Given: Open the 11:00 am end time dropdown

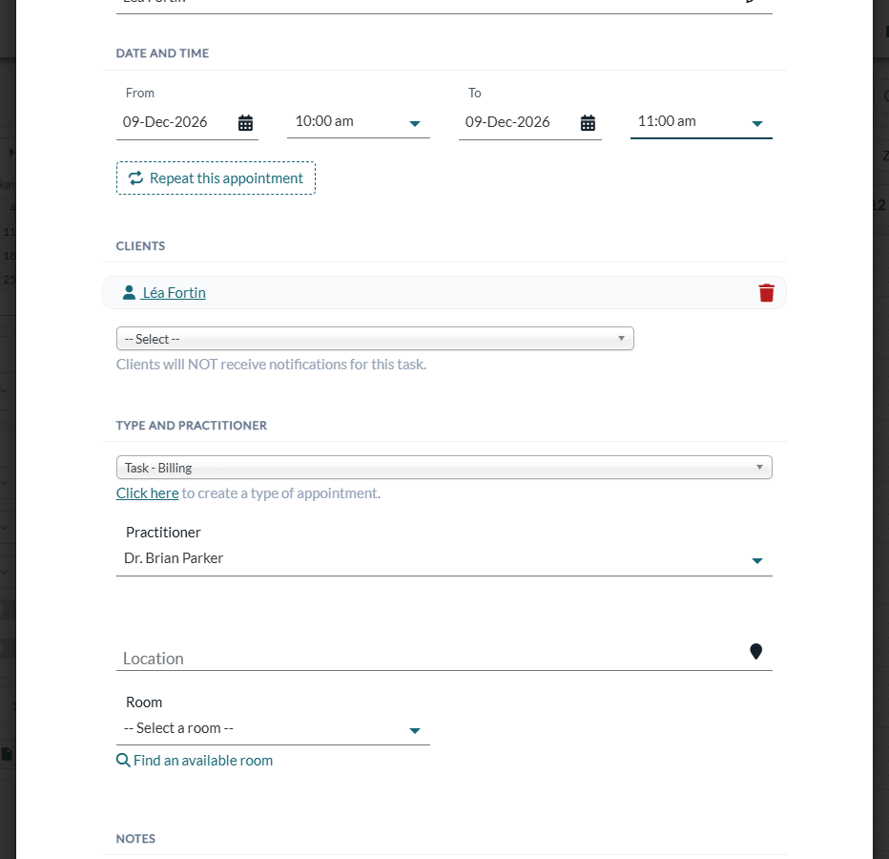Looking at the screenshot, I should 701,122.
